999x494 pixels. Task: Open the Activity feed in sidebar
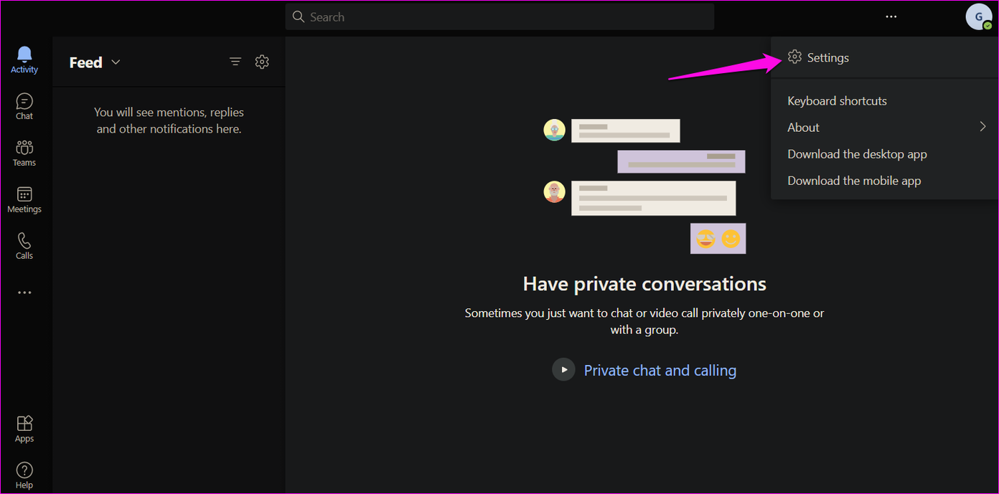(24, 60)
